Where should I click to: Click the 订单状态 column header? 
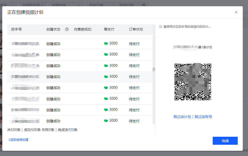click(136, 29)
